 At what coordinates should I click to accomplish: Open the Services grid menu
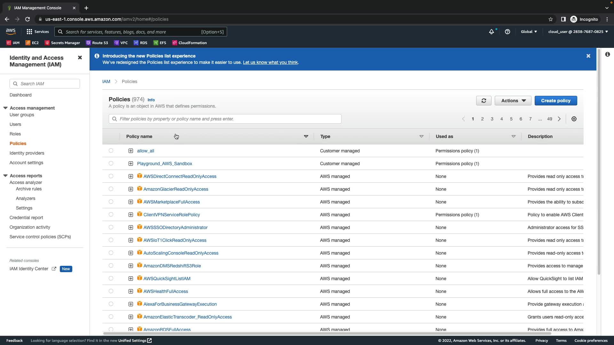click(37, 32)
